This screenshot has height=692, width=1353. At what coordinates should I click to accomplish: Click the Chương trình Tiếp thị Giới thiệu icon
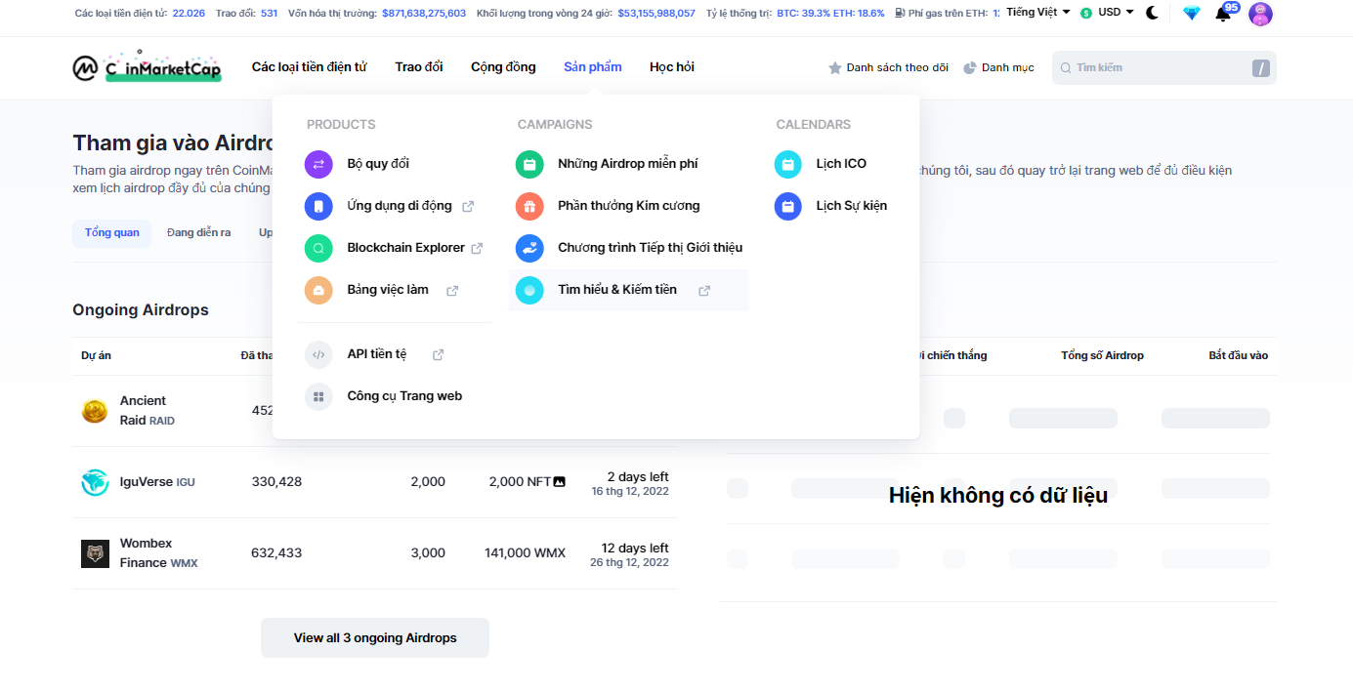529,248
